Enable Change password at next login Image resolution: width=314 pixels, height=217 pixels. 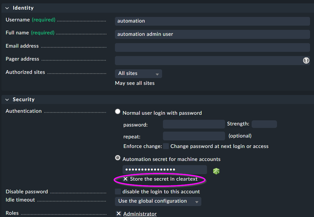166,146
